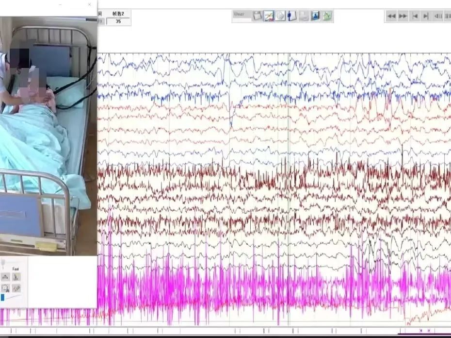Click the blue notebook icon in toolbar

point(292,16)
